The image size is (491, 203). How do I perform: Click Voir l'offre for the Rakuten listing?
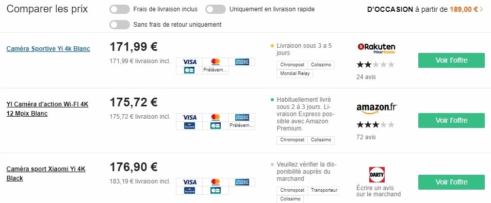451,60
